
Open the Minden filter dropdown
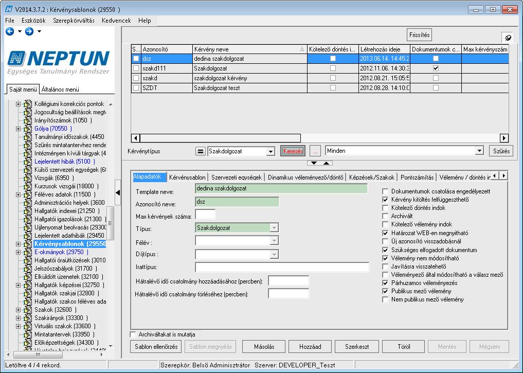[x=479, y=151]
